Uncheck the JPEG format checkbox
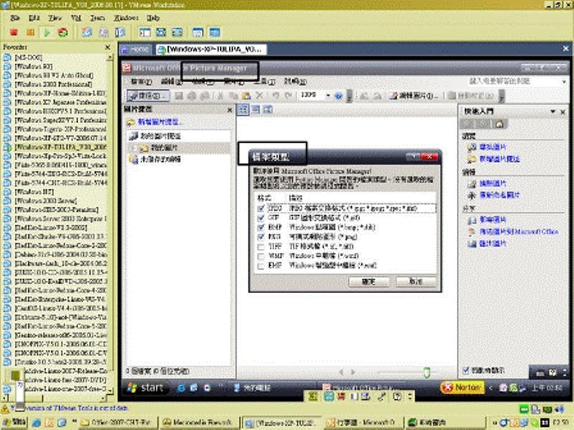The width and height of the screenshot is (574, 430). click(260, 209)
